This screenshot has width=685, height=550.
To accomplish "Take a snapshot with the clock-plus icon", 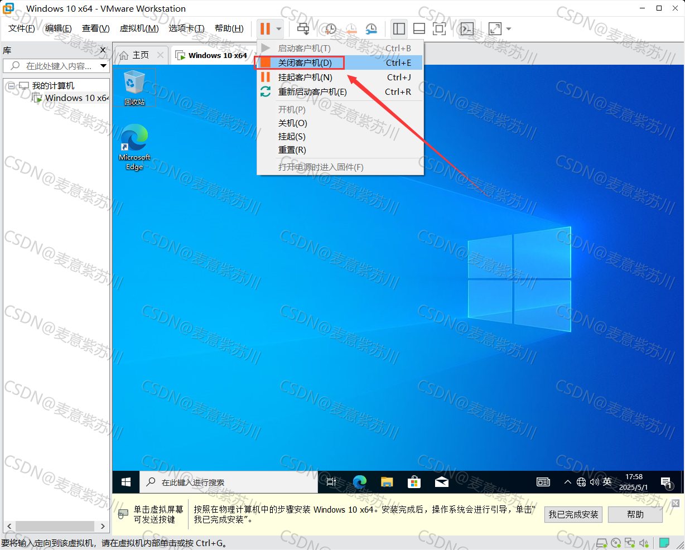I will [x=330, y=28].
